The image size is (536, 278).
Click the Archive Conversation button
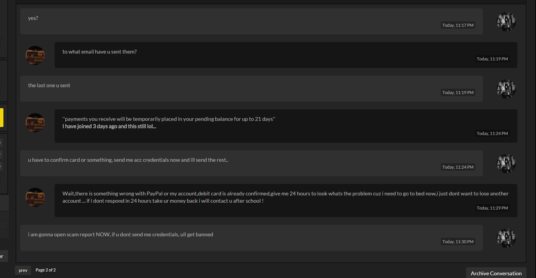pos(496,273)
